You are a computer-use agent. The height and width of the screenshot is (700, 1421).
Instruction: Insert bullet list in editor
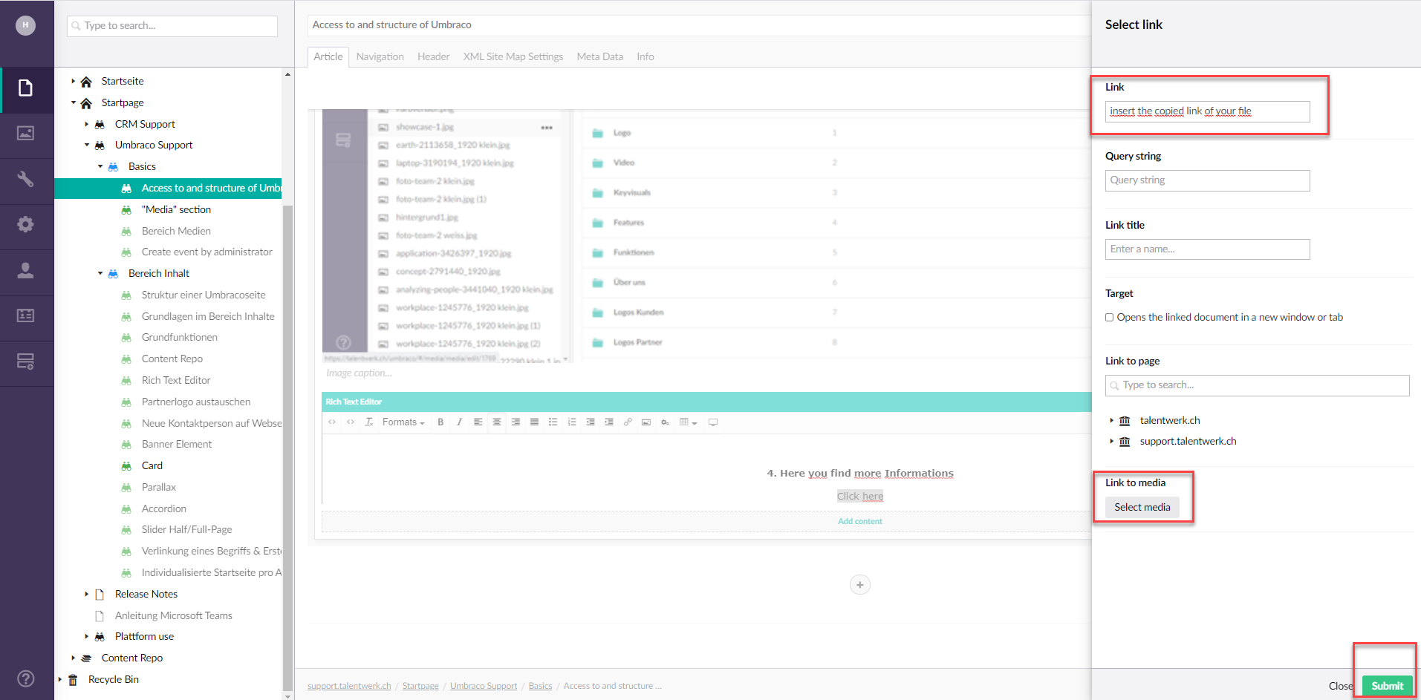click(x=553, y=422)
